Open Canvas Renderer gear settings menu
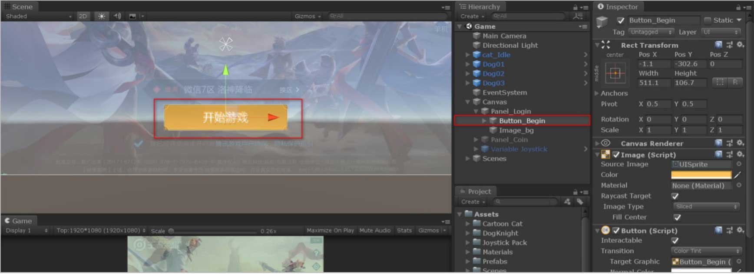The image size is (754, 274). 740,143
